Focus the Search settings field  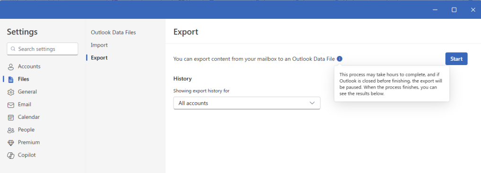[x=43, y=49]
